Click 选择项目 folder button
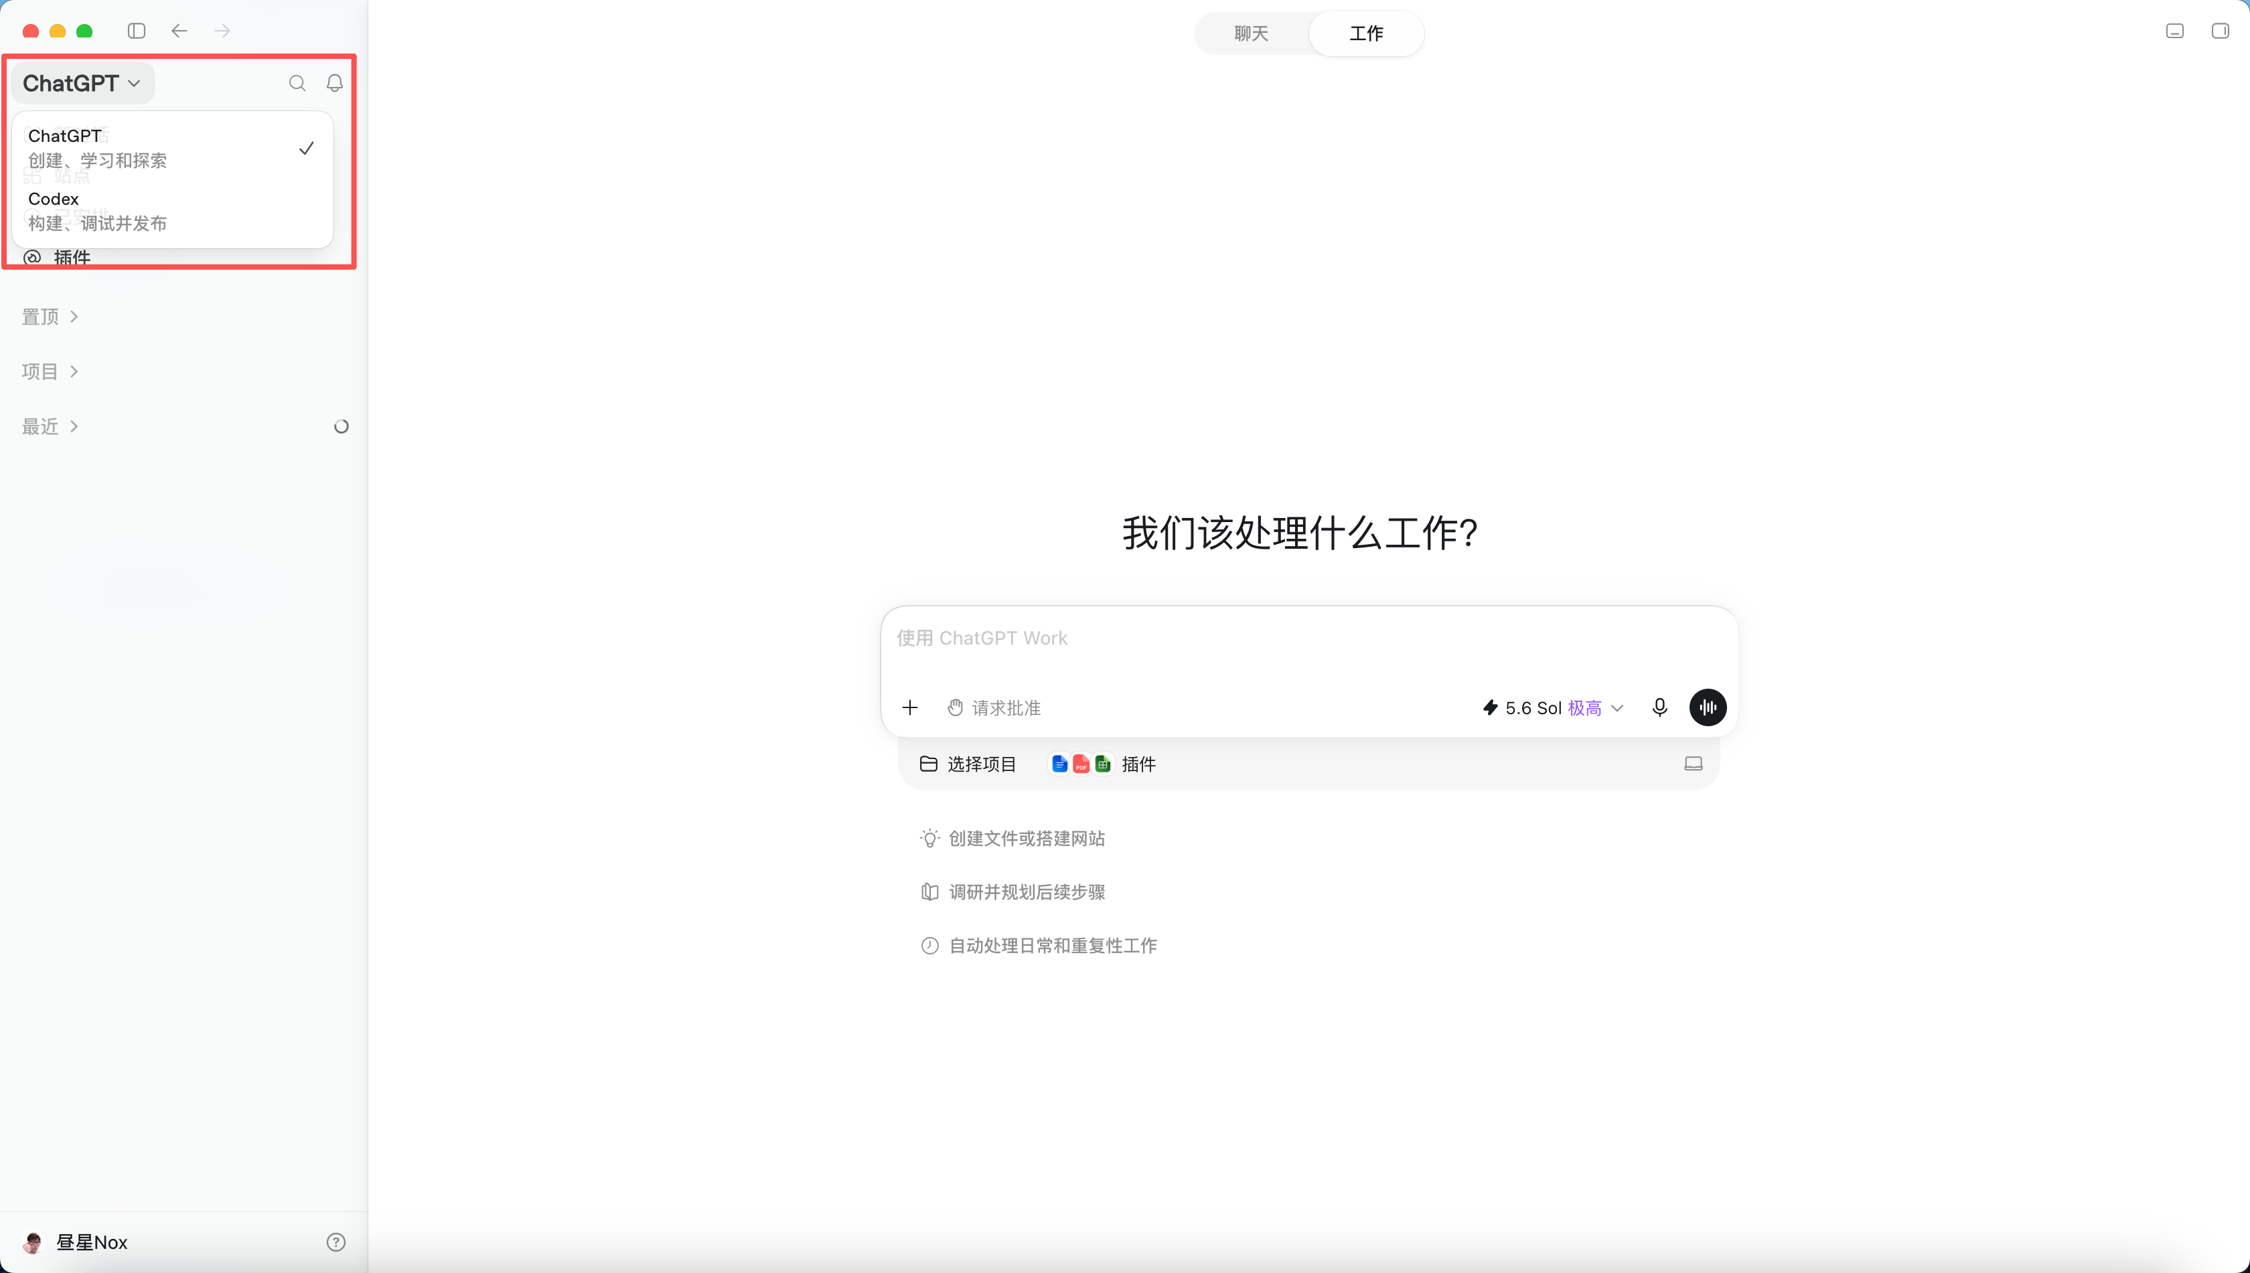 click(x=968, y=764)
